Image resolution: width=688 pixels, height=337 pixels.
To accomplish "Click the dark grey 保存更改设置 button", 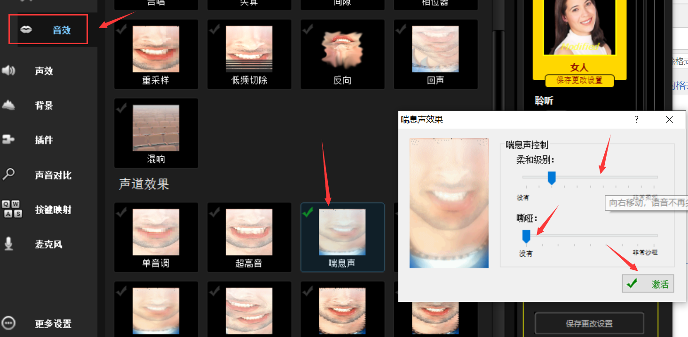I will pyautogui.click(x=589, y=323).
